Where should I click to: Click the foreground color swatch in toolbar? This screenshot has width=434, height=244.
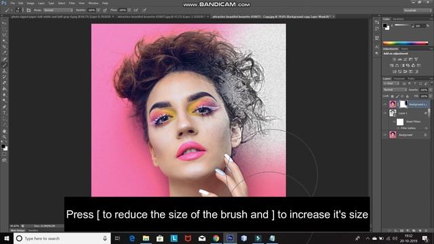[3, 146]
